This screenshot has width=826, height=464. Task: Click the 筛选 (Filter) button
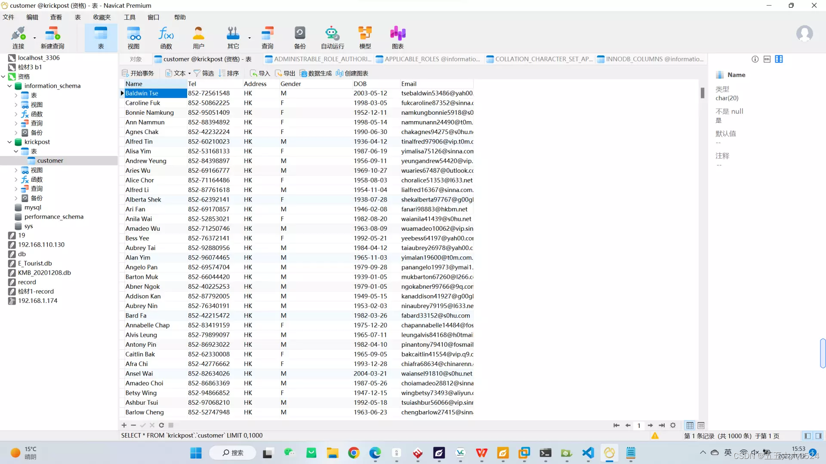pos(204,73)
